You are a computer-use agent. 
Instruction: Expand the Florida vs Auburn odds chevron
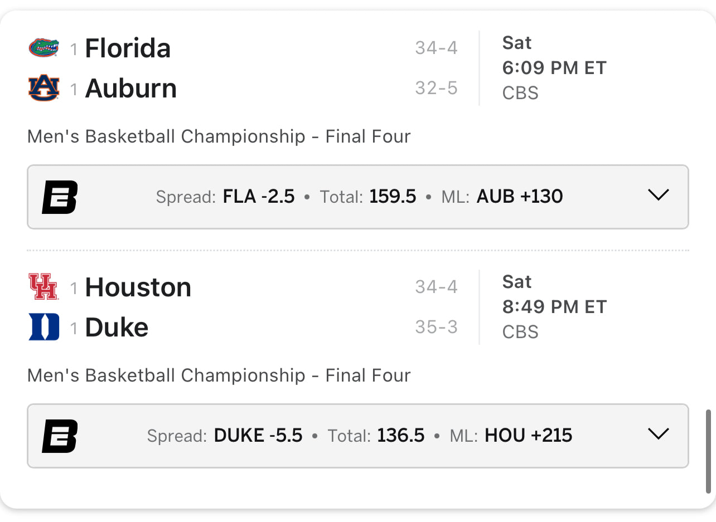pos(659,195)
